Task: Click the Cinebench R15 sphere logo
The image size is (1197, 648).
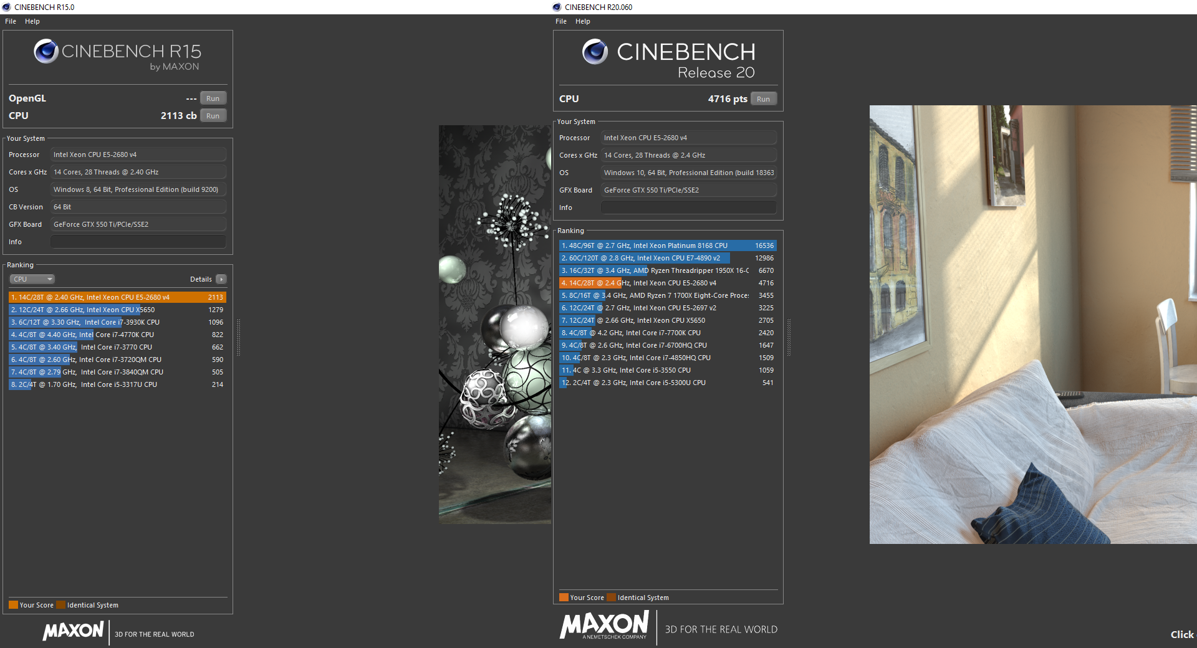Action: pyautogui.click(x=46, y=51)
